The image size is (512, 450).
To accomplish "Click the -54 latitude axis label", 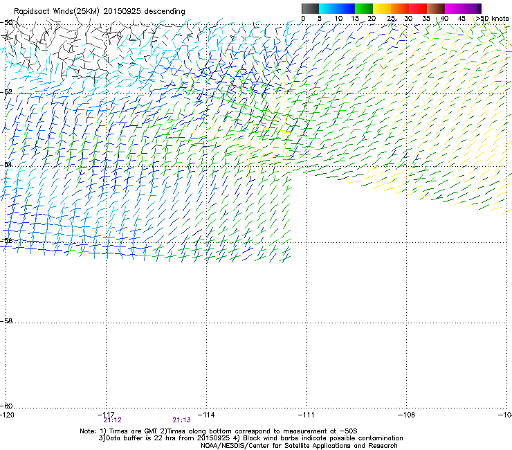I will tap(7, 164).
